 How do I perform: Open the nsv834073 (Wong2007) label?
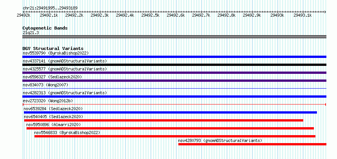tap(45, 85)
